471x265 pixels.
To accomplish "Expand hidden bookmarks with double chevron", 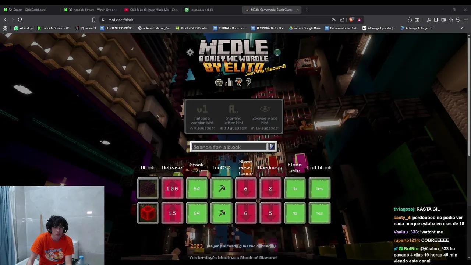I will click(462, 28).
